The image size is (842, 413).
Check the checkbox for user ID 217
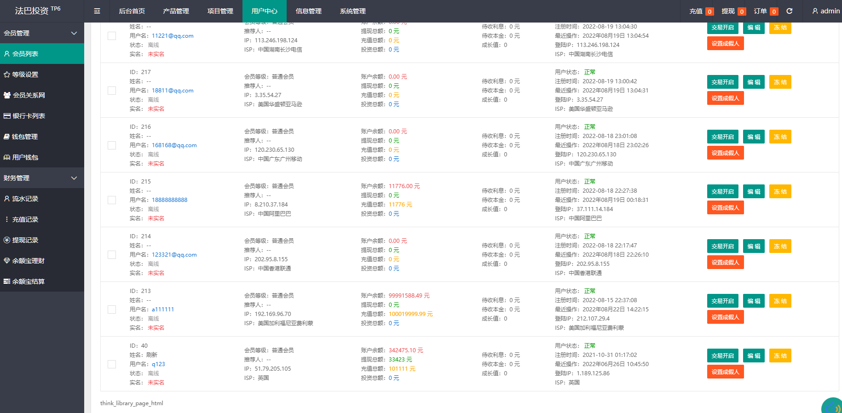click(112, 91)
